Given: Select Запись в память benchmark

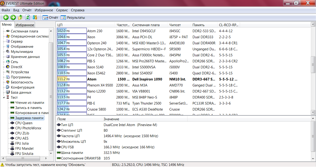Looking at the screenshot, I should 28,108.
